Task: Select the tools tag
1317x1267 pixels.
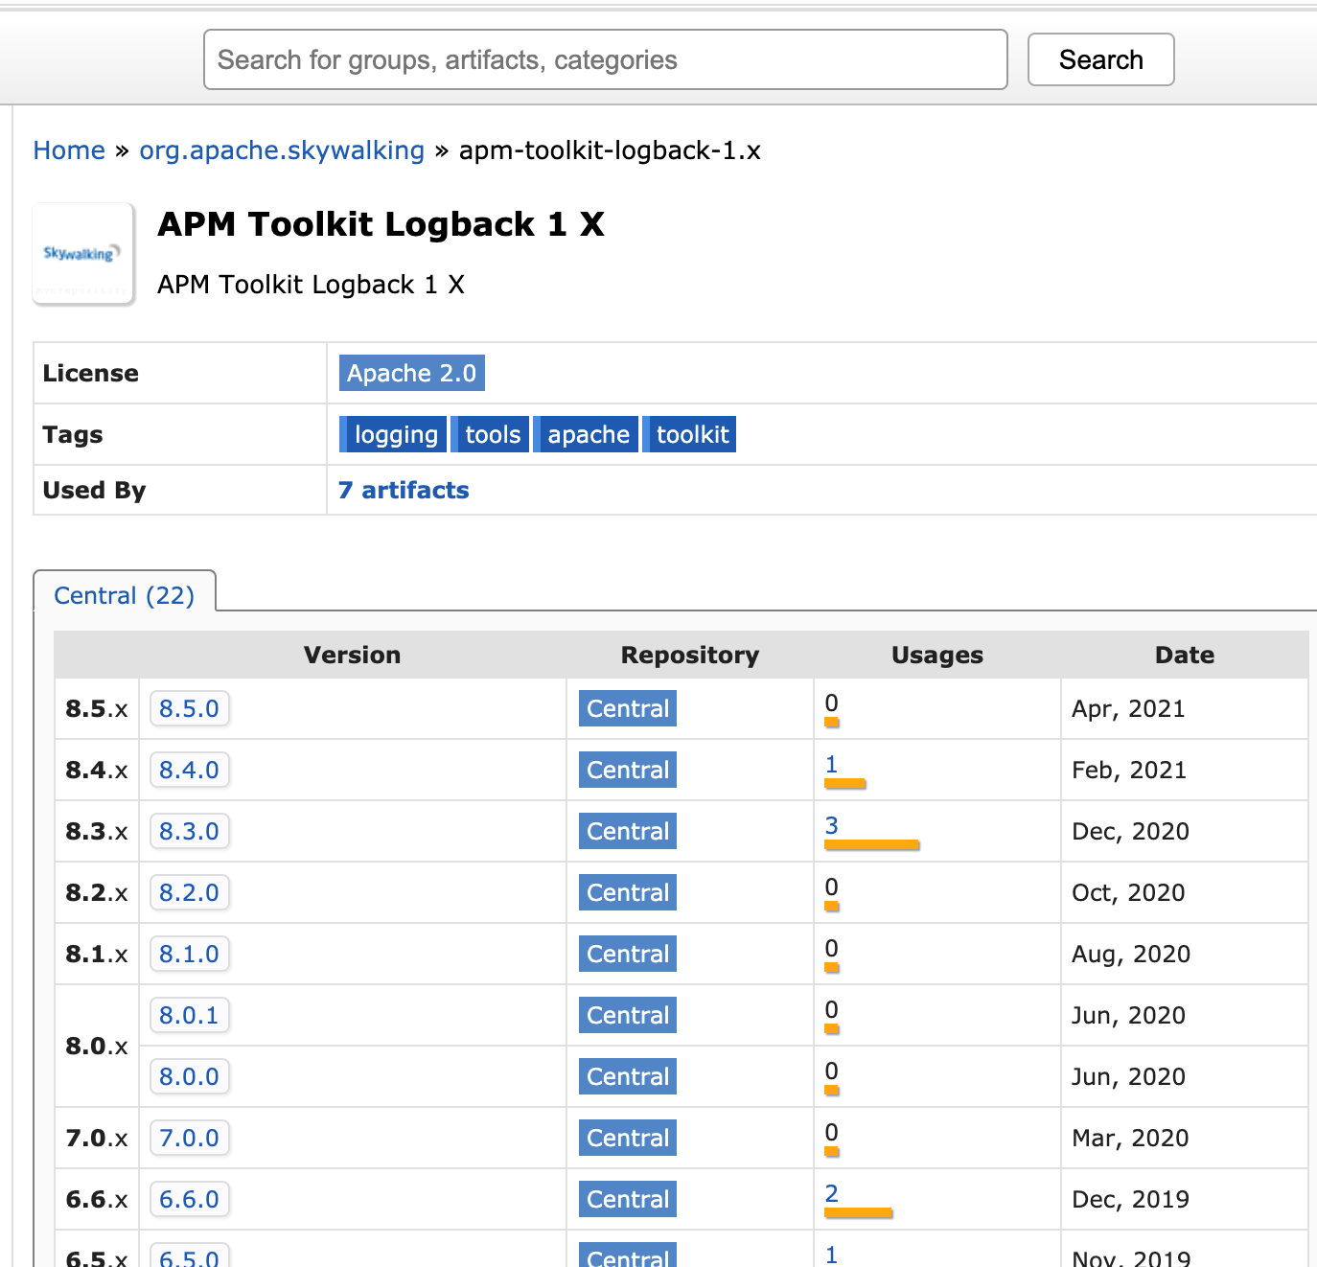Action: [491, 434]
